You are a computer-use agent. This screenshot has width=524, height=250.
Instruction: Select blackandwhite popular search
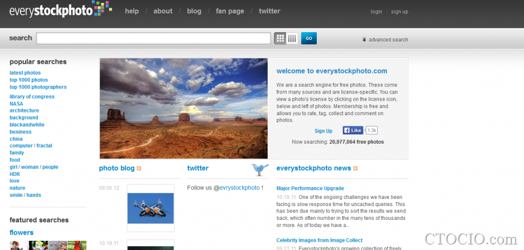[x=27, y=125]
